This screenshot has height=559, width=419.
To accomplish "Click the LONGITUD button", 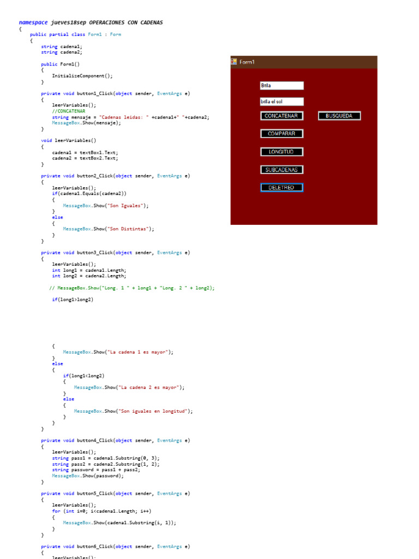I will click(282, 152).
